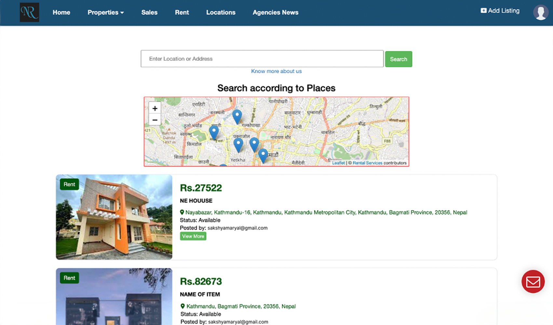Open the user profile avatar
Viewport: 553px width, 325px height.
coord(540,13)
